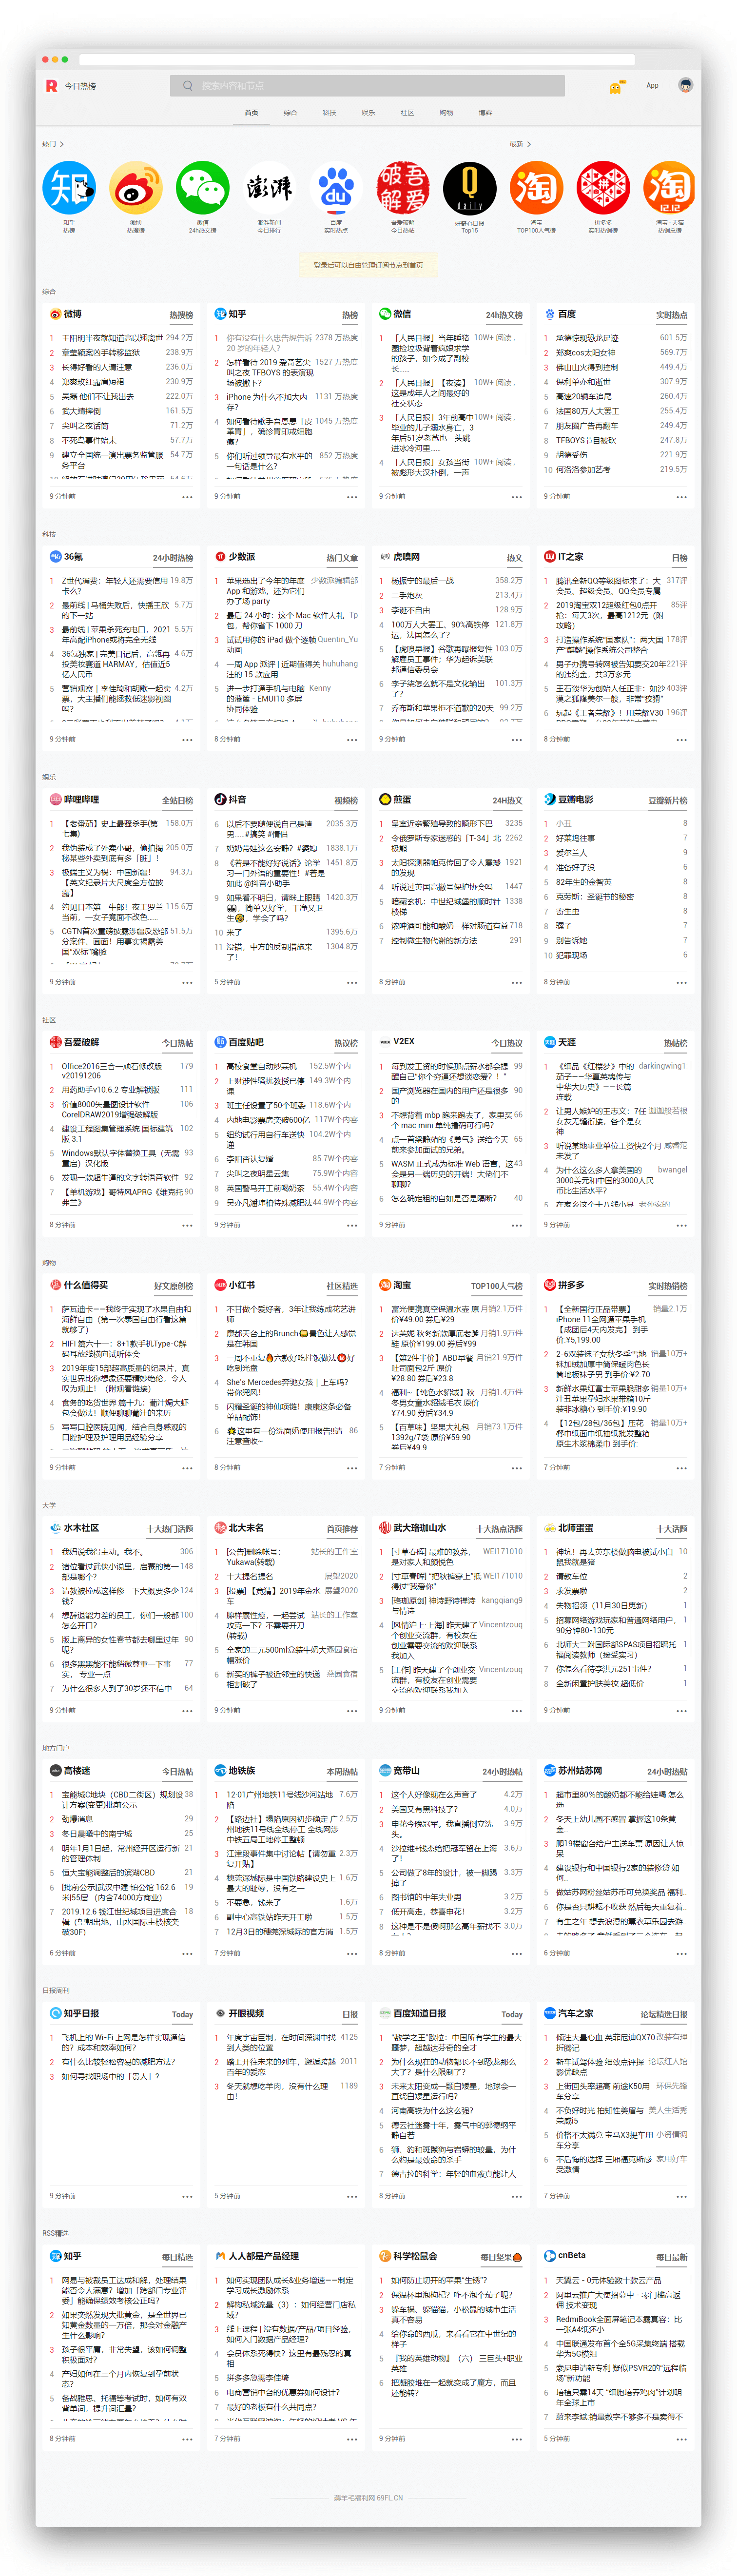The image size is (737, 2576).
Task: Open the 澎湃新闻 round icon
Action: click(x=269, y=187)
